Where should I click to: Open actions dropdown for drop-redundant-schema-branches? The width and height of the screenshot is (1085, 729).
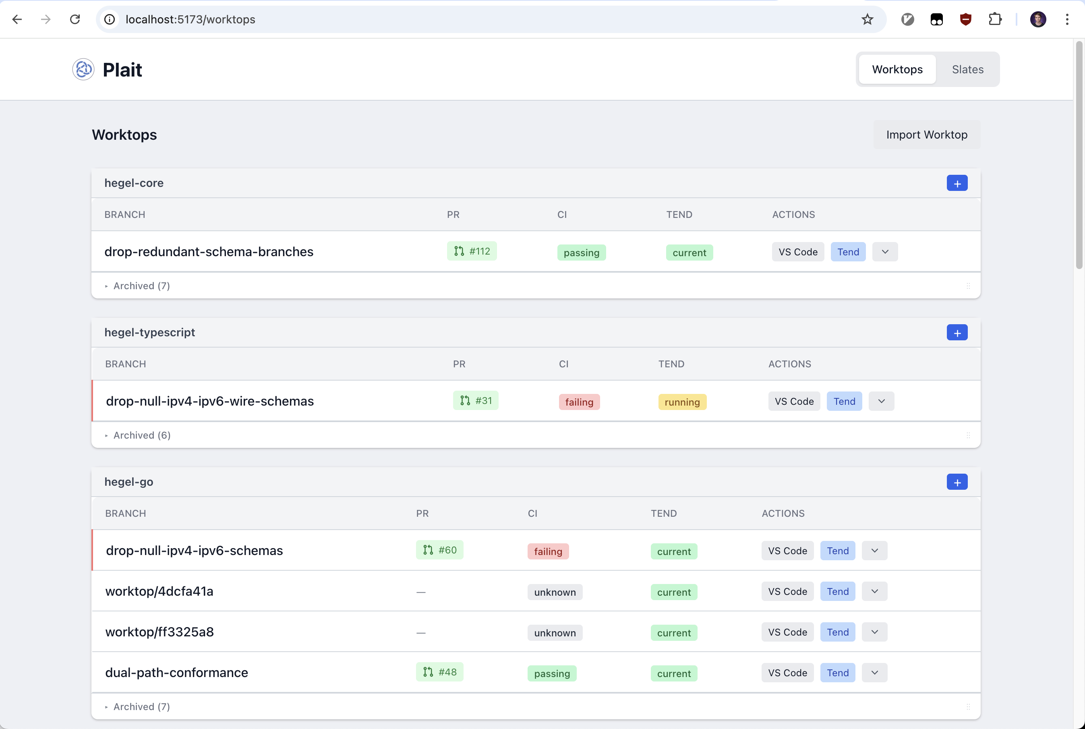pyautogui.click(x=885, y=252)
